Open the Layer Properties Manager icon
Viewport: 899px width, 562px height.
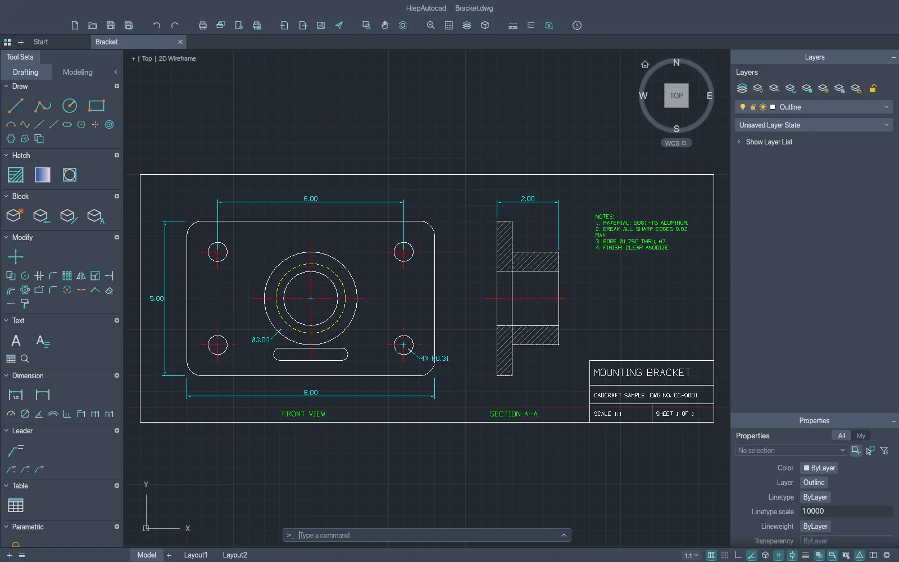[742, 88]
